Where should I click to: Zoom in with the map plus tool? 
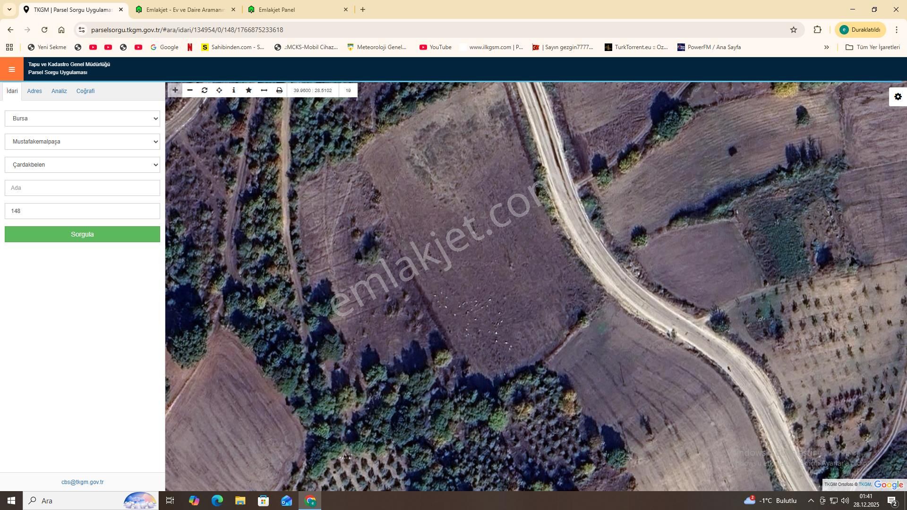pyautogui.click(x=175, y=90)
